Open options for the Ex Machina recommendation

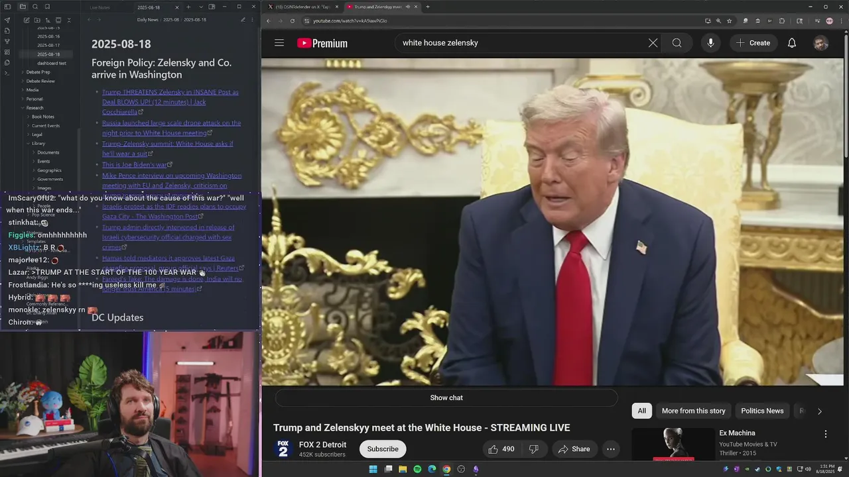826,434
